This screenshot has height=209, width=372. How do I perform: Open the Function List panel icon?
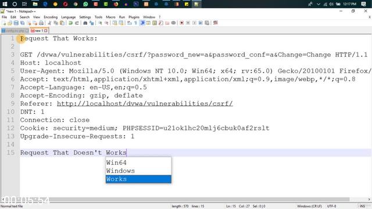click(x=161, y=23)
